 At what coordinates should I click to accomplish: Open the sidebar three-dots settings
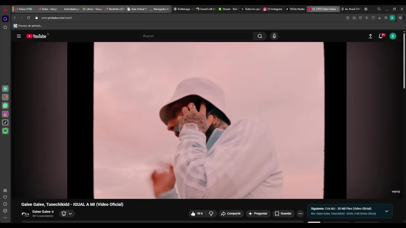[5, 218]
